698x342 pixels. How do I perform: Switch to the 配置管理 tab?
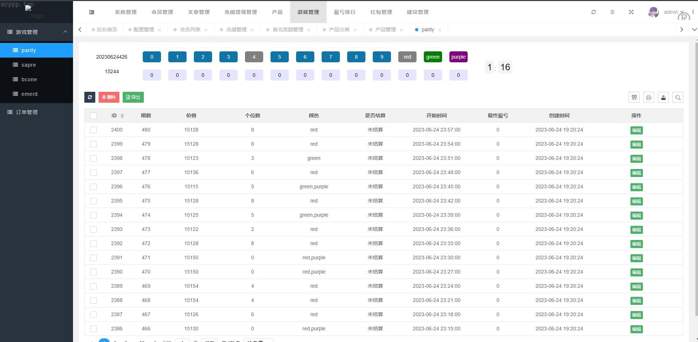(143, 30)
